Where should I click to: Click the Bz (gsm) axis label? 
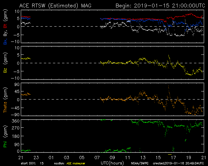5,63
